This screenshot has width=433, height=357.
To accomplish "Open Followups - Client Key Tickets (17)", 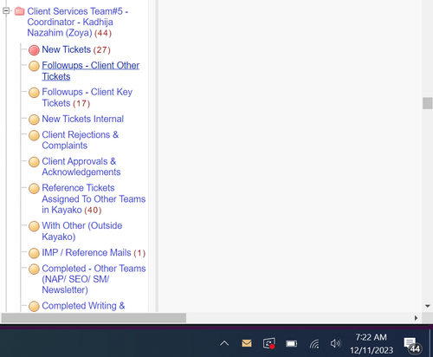I will (87, 98).
